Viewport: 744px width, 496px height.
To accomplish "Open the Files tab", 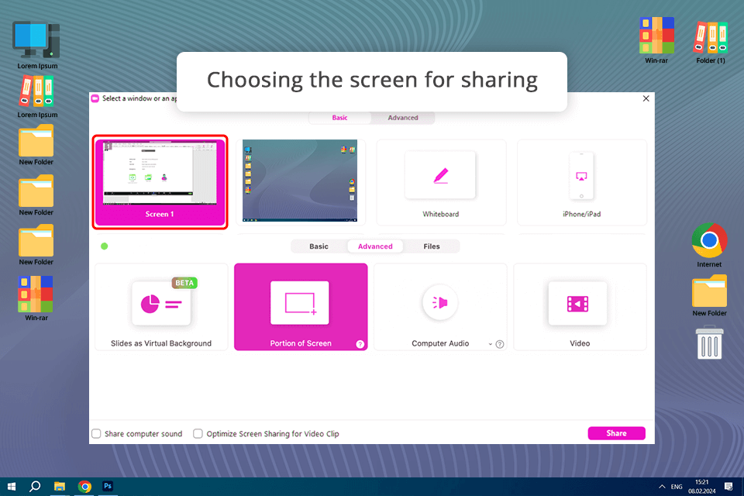I will 432,246.
